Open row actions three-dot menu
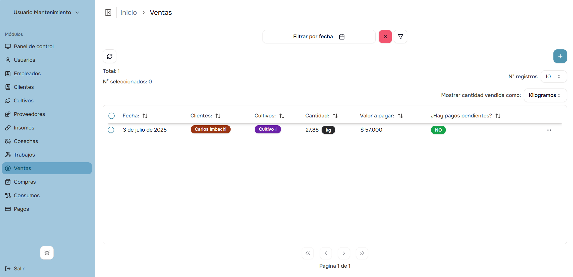Image resolution: width=573 pixels, height=277 pixels. (x=549, y=130)
